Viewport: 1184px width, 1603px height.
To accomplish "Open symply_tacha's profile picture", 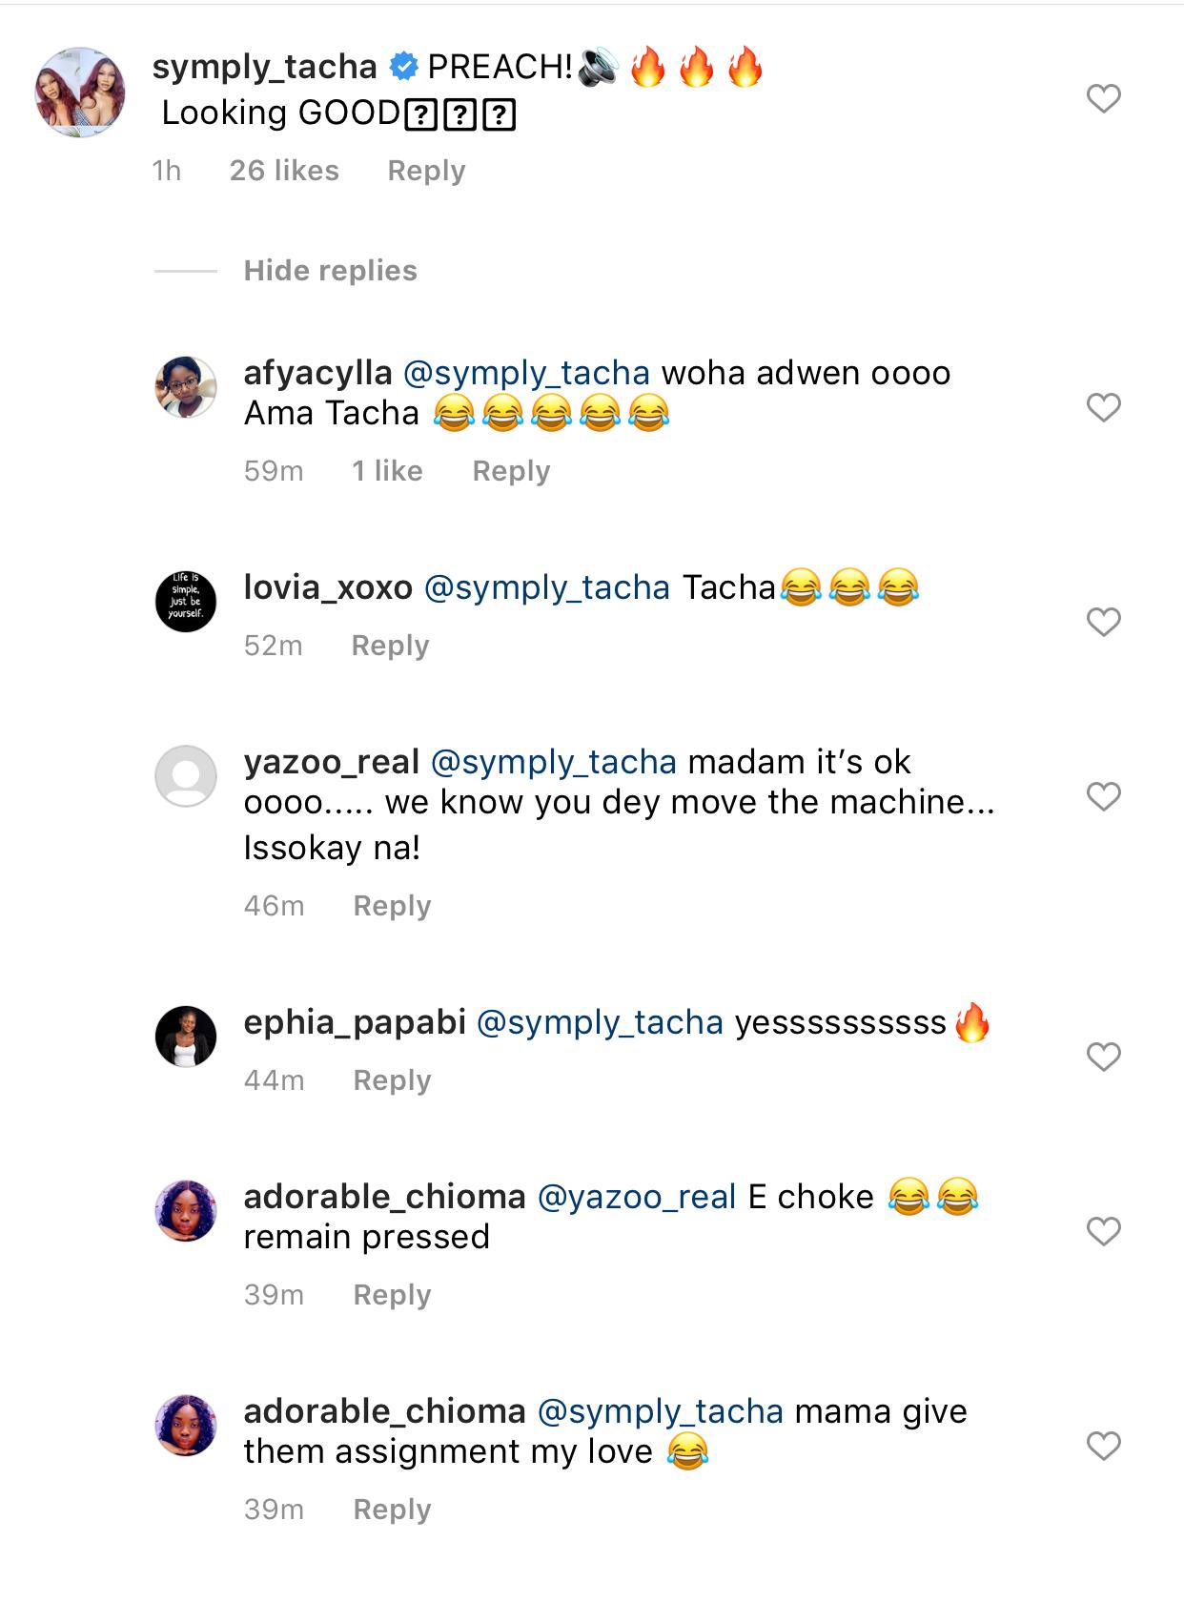I will click(x=80, y=92).
